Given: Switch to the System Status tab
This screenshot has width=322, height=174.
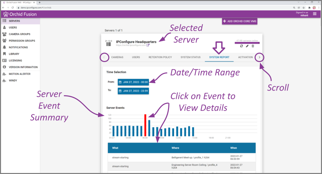Looking at the screenshot, I should [x=191, y=57].
